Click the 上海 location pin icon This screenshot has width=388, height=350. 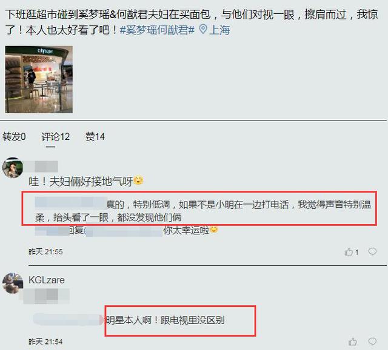tap(203, 30)
